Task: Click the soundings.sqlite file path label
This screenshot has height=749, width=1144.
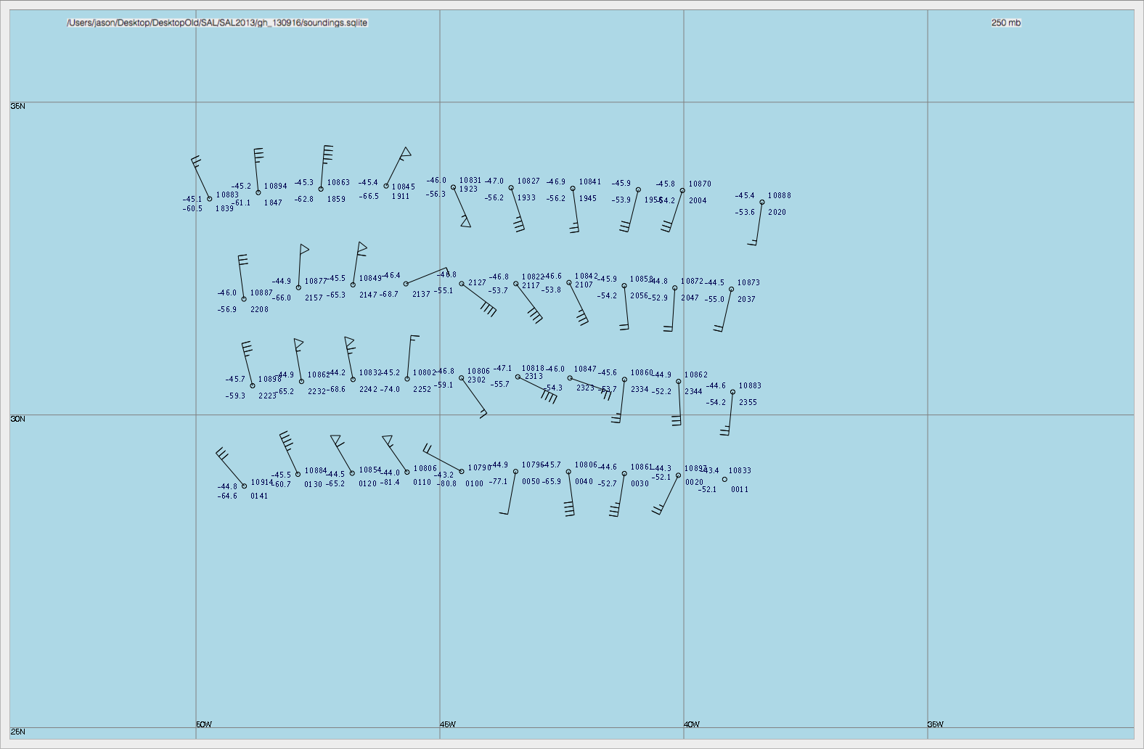Action: (x=217, y=22)
